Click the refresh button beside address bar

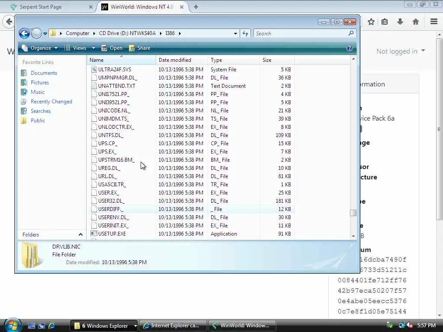click(245, 34)
